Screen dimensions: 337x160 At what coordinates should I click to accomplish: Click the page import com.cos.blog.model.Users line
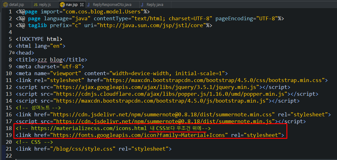point(83,11)
